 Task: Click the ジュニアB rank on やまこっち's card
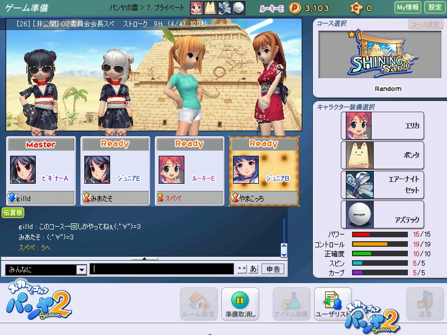click(x=278, y=179)
